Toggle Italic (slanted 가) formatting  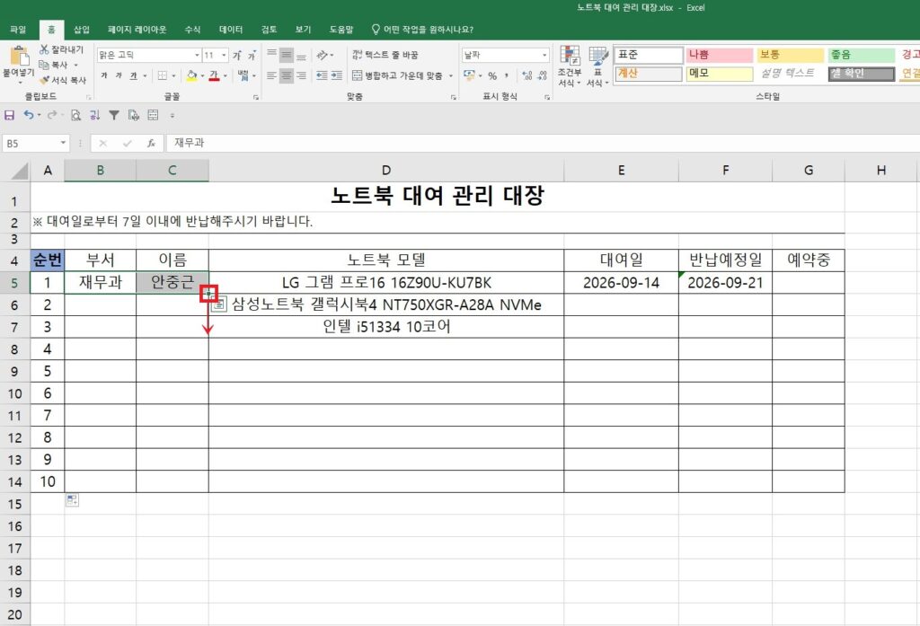point(119,75)
